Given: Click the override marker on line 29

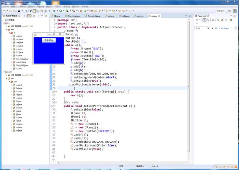Looking at the screenshot, I should click(x=51, y=106).
